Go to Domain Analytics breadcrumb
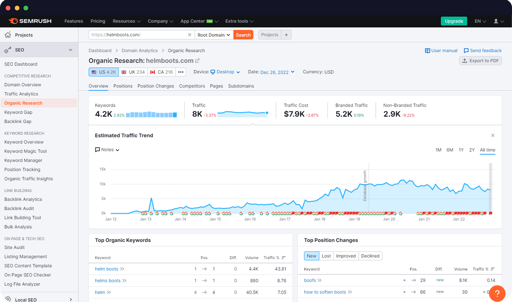 [x=140, y=51]
